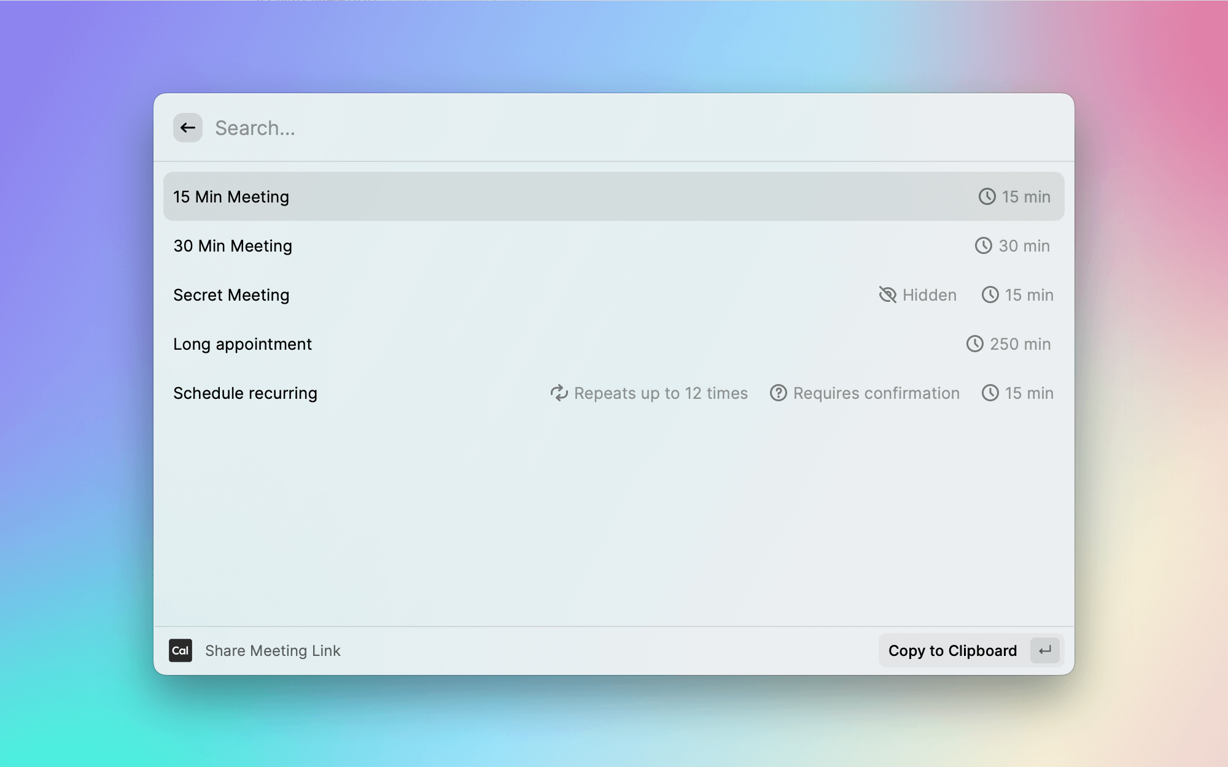Click the crossed-eye Hidden icon
The width and height of the screenshot is (1228, 767).
tap(887, 295)
